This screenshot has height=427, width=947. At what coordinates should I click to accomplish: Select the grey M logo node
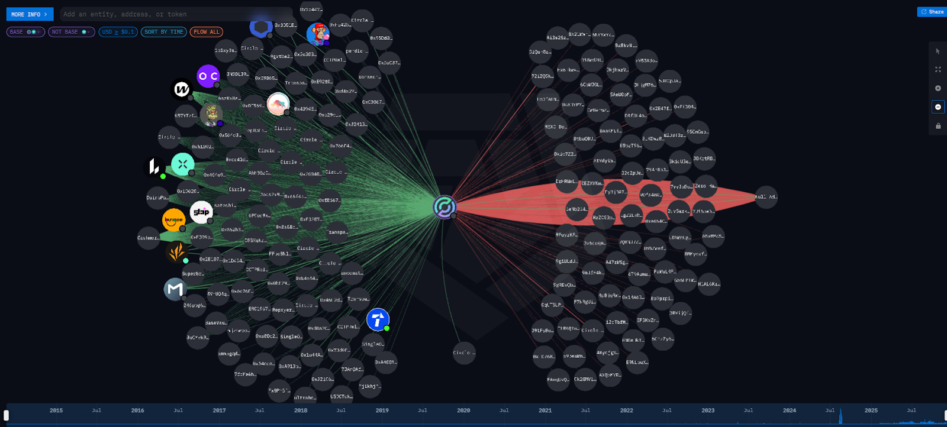click(x=175, y=289)
